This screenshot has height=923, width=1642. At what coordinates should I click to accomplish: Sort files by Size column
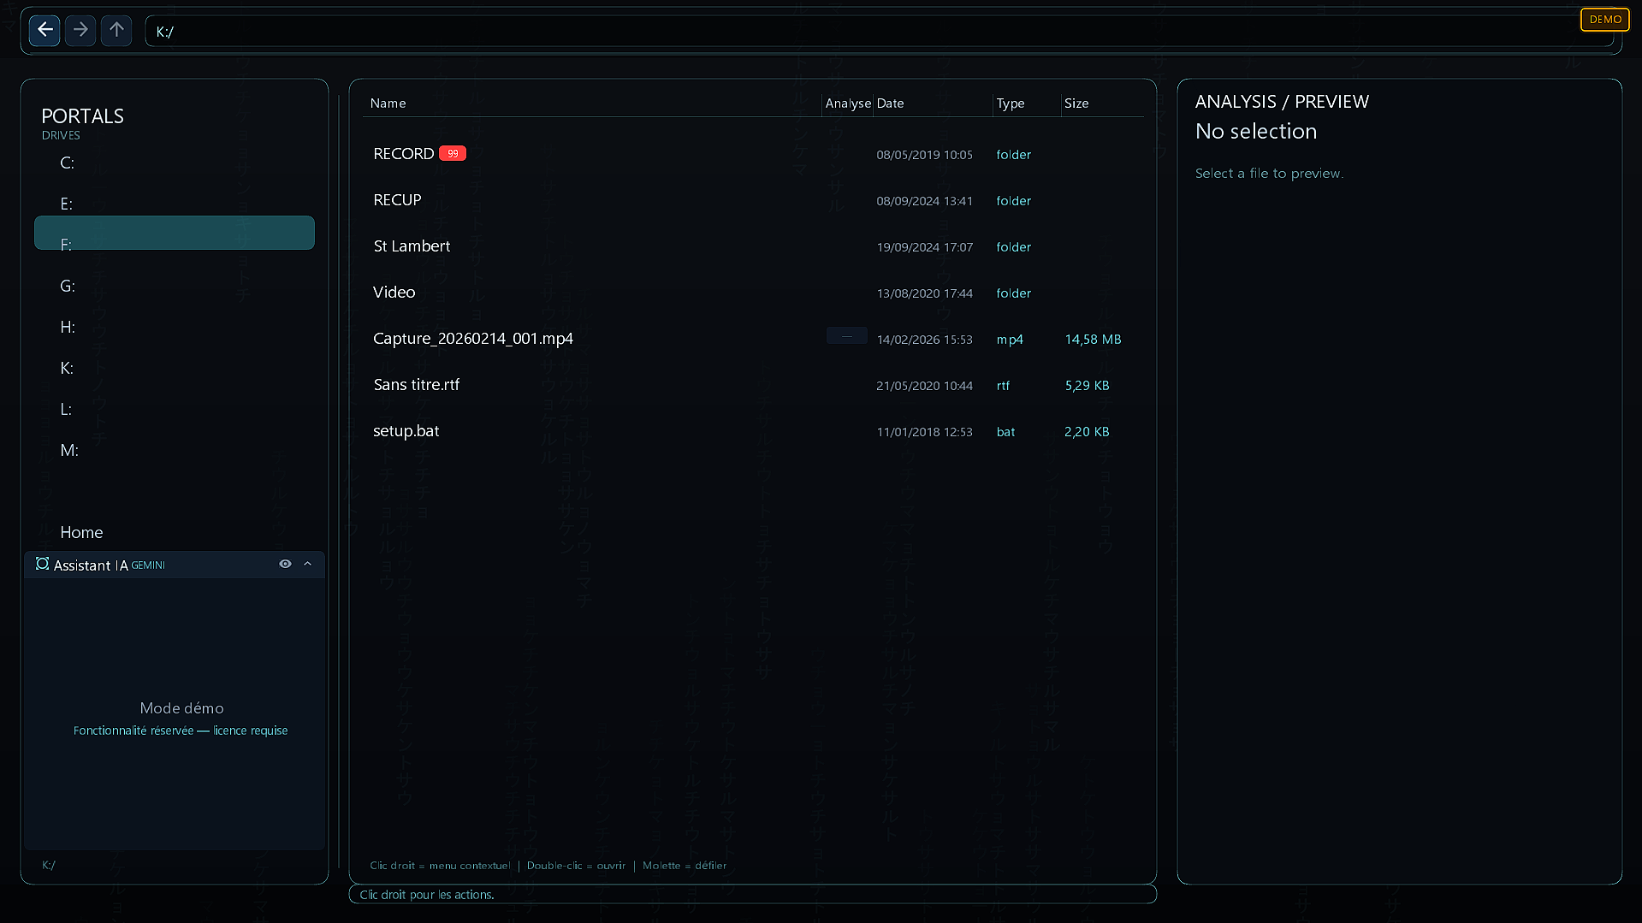point(1076,103)
